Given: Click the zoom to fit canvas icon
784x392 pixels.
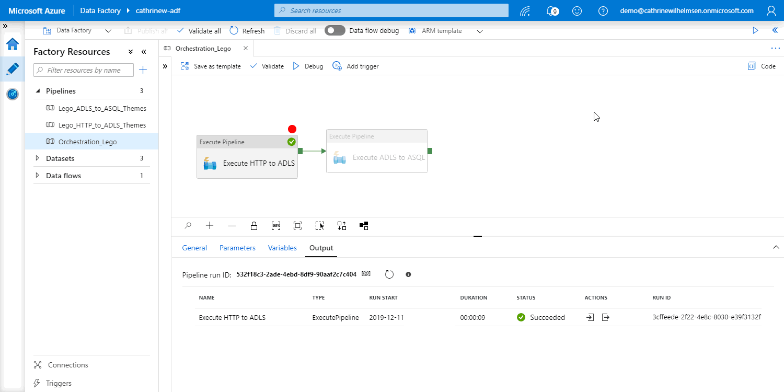Looking at the screenshot, I should 297,226.
